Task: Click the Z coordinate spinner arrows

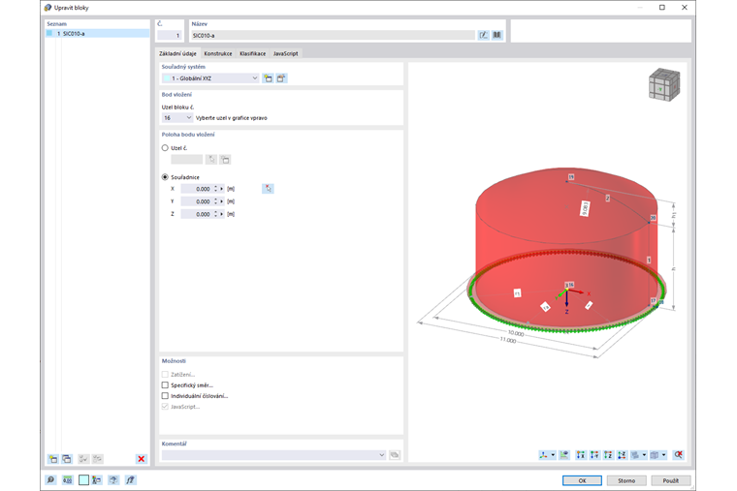Action: (x=215, y=214)
